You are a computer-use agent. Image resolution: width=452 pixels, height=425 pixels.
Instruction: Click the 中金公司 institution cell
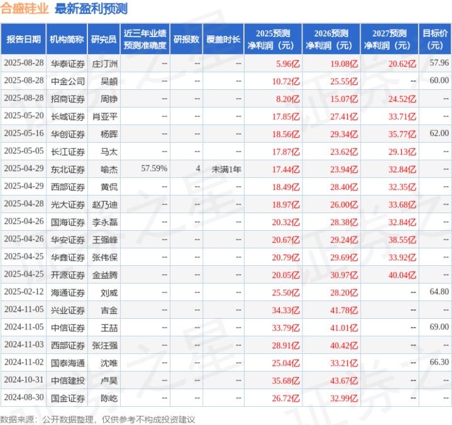click(x=68, y=81)
